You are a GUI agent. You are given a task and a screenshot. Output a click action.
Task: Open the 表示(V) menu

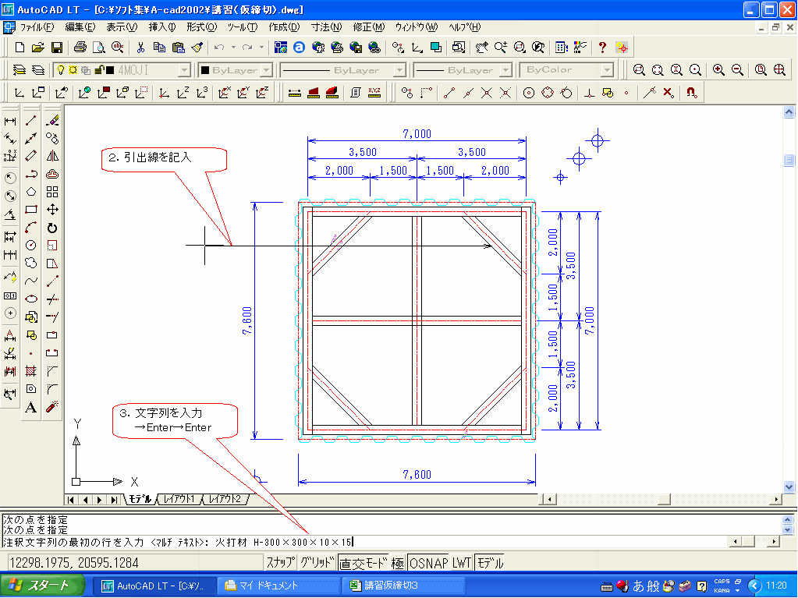122,27
